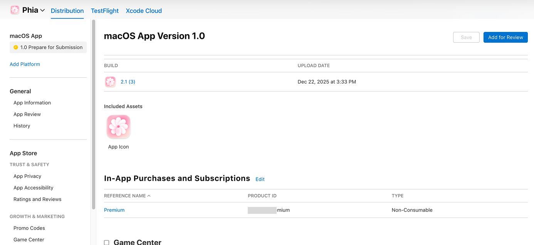Switch to the TestFlight tab

pos(105,11)
